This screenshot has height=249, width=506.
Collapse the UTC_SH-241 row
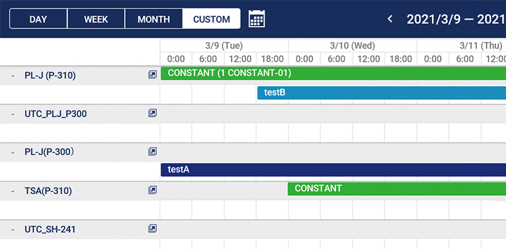tap(12, 230)
